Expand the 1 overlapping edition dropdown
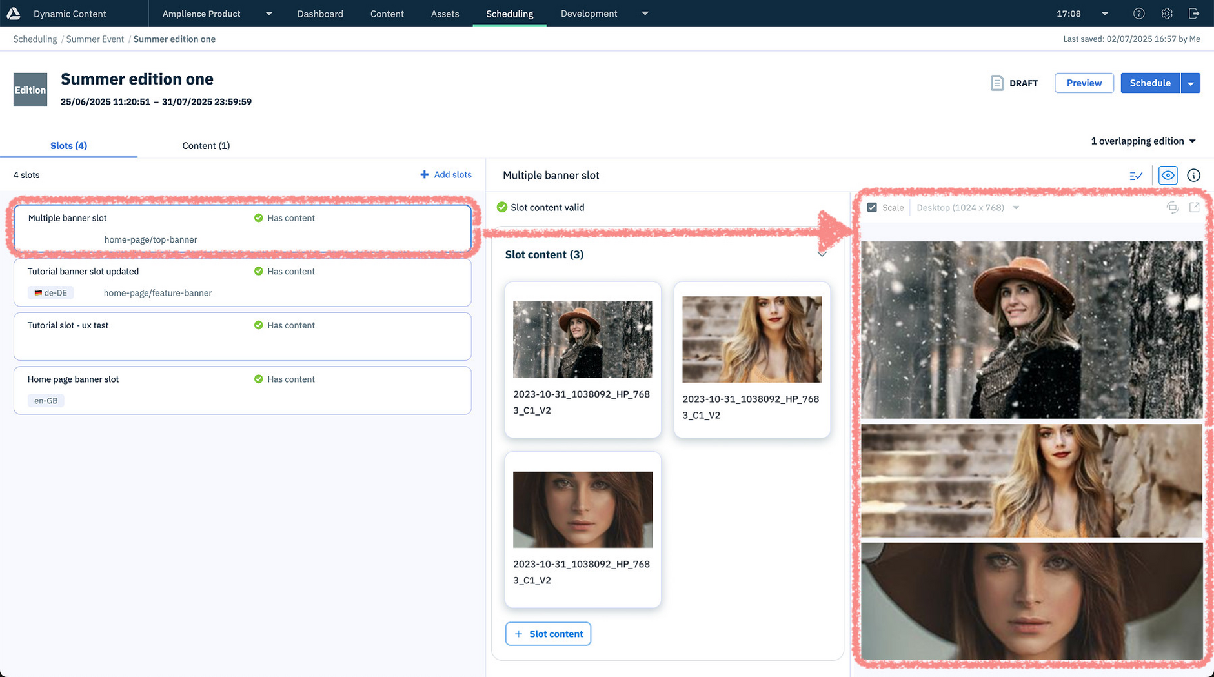This screenshot has height=677, width=1214. [1142, 141]
